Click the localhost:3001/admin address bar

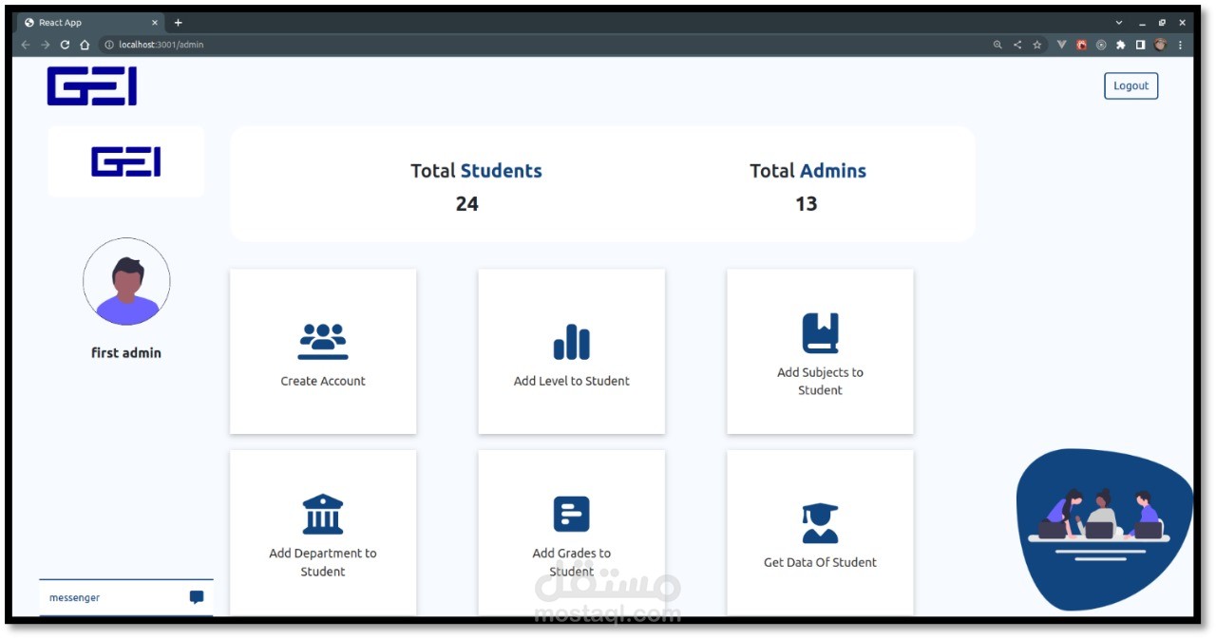(543, 45)
